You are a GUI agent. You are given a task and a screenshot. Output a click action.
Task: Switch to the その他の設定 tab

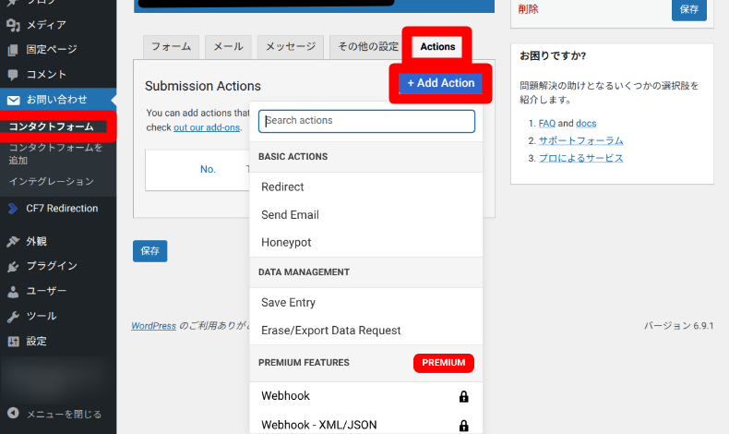pyautogui.click(x=367, y=47)
